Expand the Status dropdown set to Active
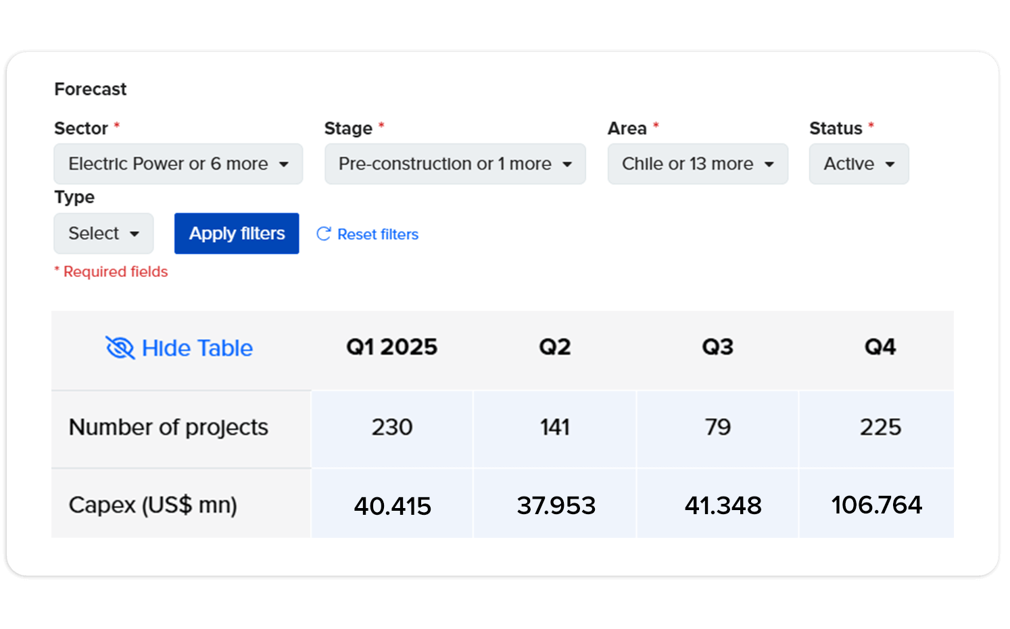The image size is (1010, 629). pyautogui.click(x=859, y=163)
